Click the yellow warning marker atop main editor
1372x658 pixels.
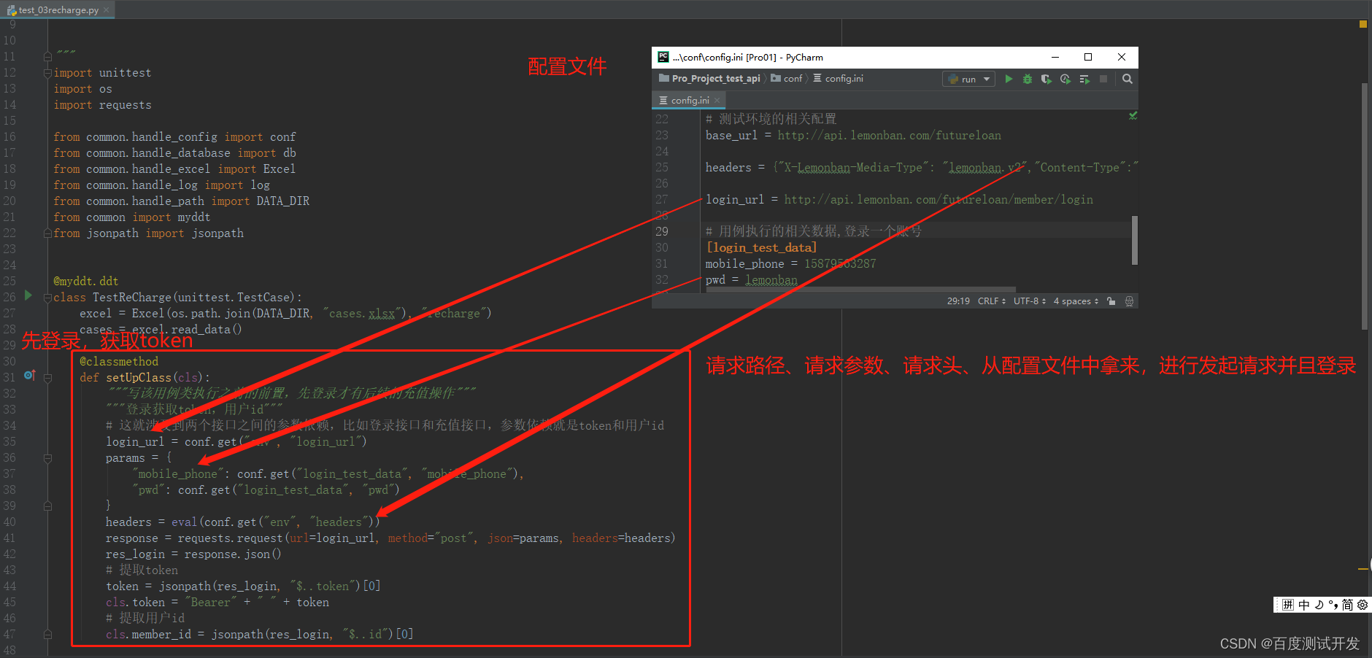click(1363, 24)
